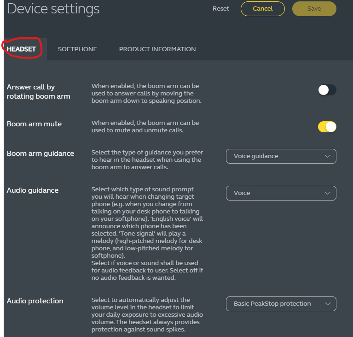Click the "Boom arm guidance" label
Screen dimensions: 353x337
click(41, 153)
